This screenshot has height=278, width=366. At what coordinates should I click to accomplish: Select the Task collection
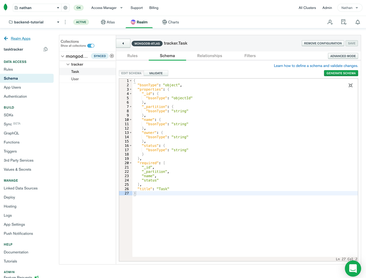pyautogui.click(x=87, y=72)
